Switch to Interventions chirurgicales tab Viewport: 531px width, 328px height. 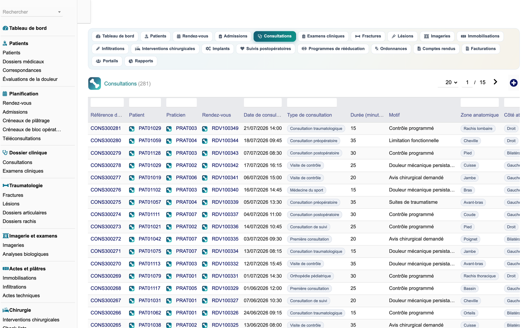point(165,49)
